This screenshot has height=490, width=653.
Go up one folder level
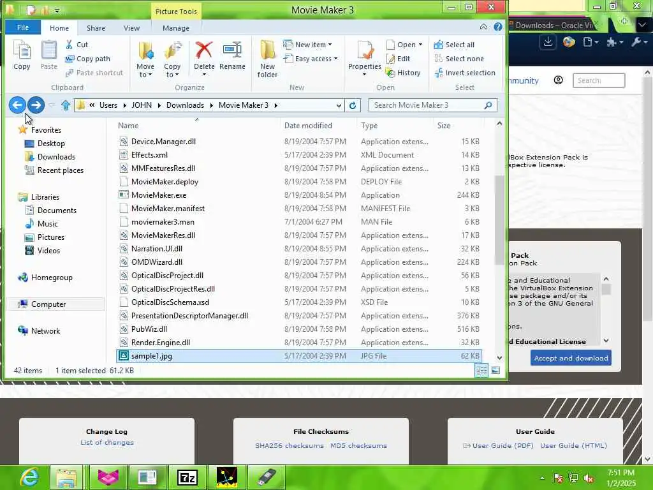point(66,105)
